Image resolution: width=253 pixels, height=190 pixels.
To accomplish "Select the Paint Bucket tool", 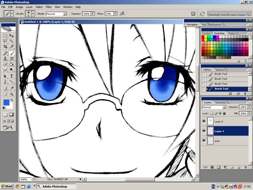I will tap(11, 64).
